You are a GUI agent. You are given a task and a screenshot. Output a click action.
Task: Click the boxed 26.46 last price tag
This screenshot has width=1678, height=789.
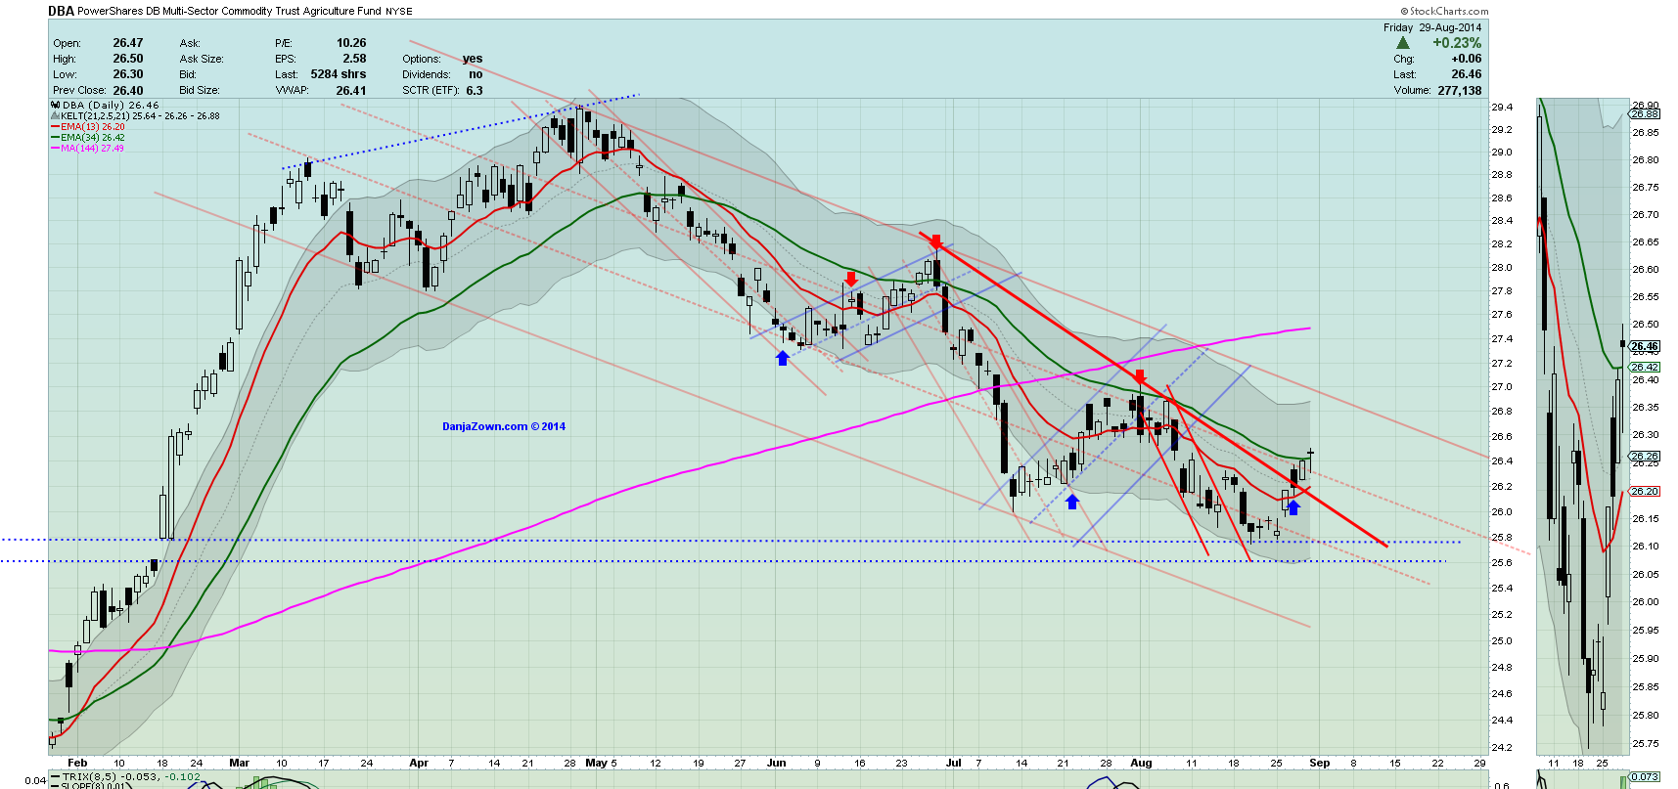[1645, 347]
